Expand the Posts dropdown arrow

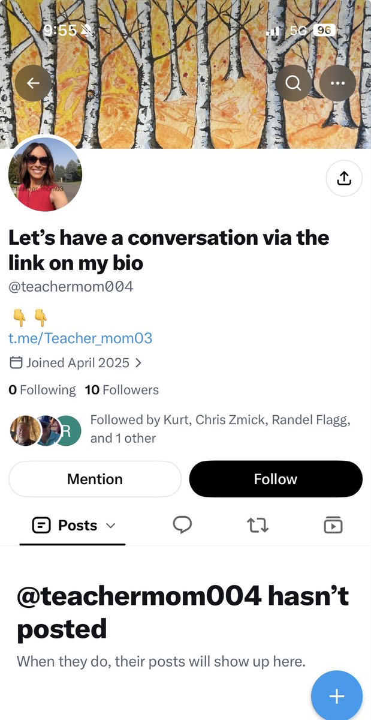[110, 526]
